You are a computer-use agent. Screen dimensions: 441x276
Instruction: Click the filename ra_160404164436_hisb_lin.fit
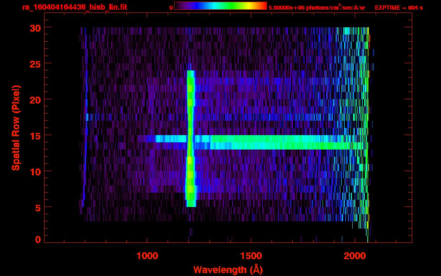(74, 7)
